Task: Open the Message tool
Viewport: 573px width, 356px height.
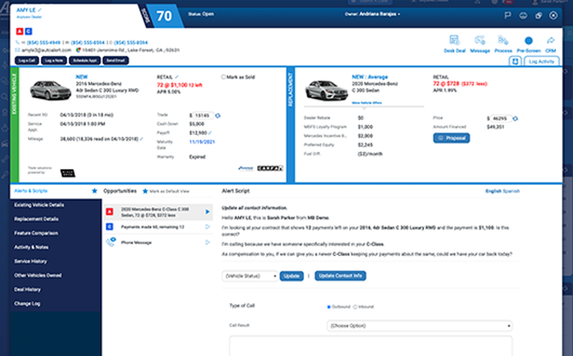Action: pyautogui.click(x=480, y=44)
